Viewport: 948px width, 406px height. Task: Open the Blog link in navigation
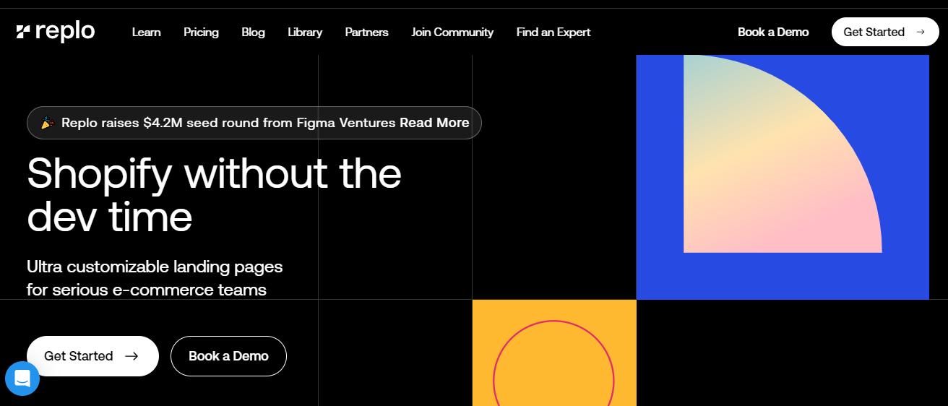[x=253, y=32]
